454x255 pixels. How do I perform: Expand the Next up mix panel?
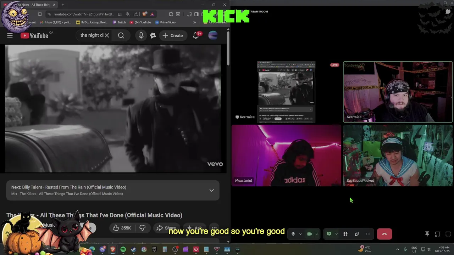point(211,190)
